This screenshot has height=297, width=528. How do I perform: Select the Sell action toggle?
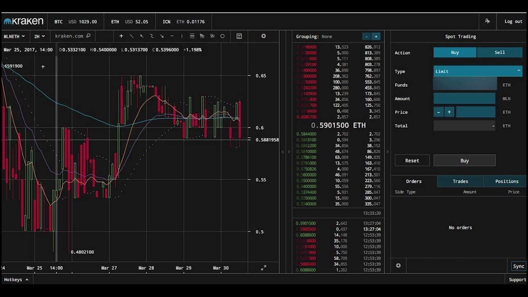500,52
